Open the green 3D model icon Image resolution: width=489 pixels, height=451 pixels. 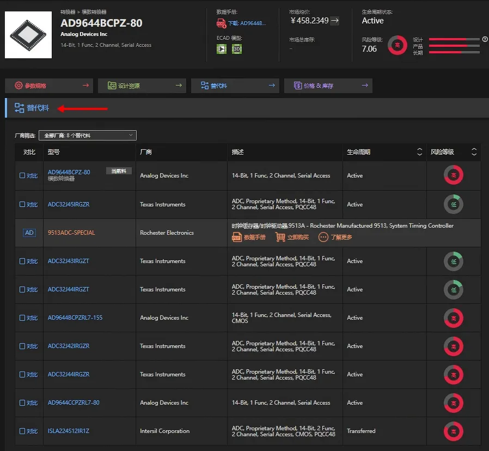pos(237,49)
